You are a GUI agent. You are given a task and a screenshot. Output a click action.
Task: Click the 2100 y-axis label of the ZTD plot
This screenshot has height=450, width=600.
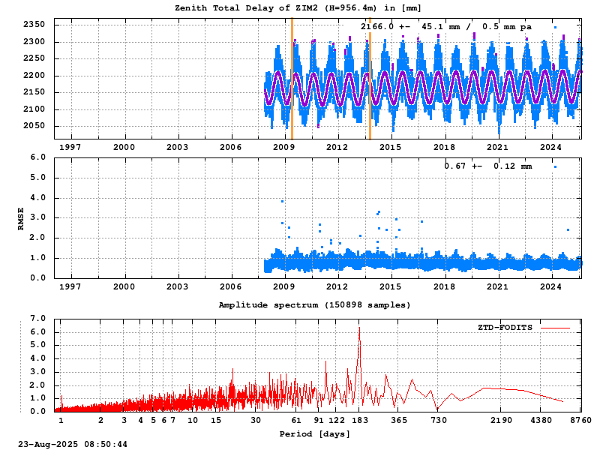(x=34, y=109)
